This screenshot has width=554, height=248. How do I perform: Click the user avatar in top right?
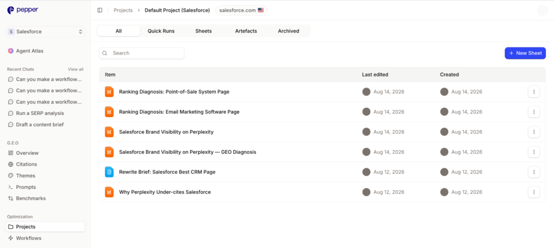[542, 10]
